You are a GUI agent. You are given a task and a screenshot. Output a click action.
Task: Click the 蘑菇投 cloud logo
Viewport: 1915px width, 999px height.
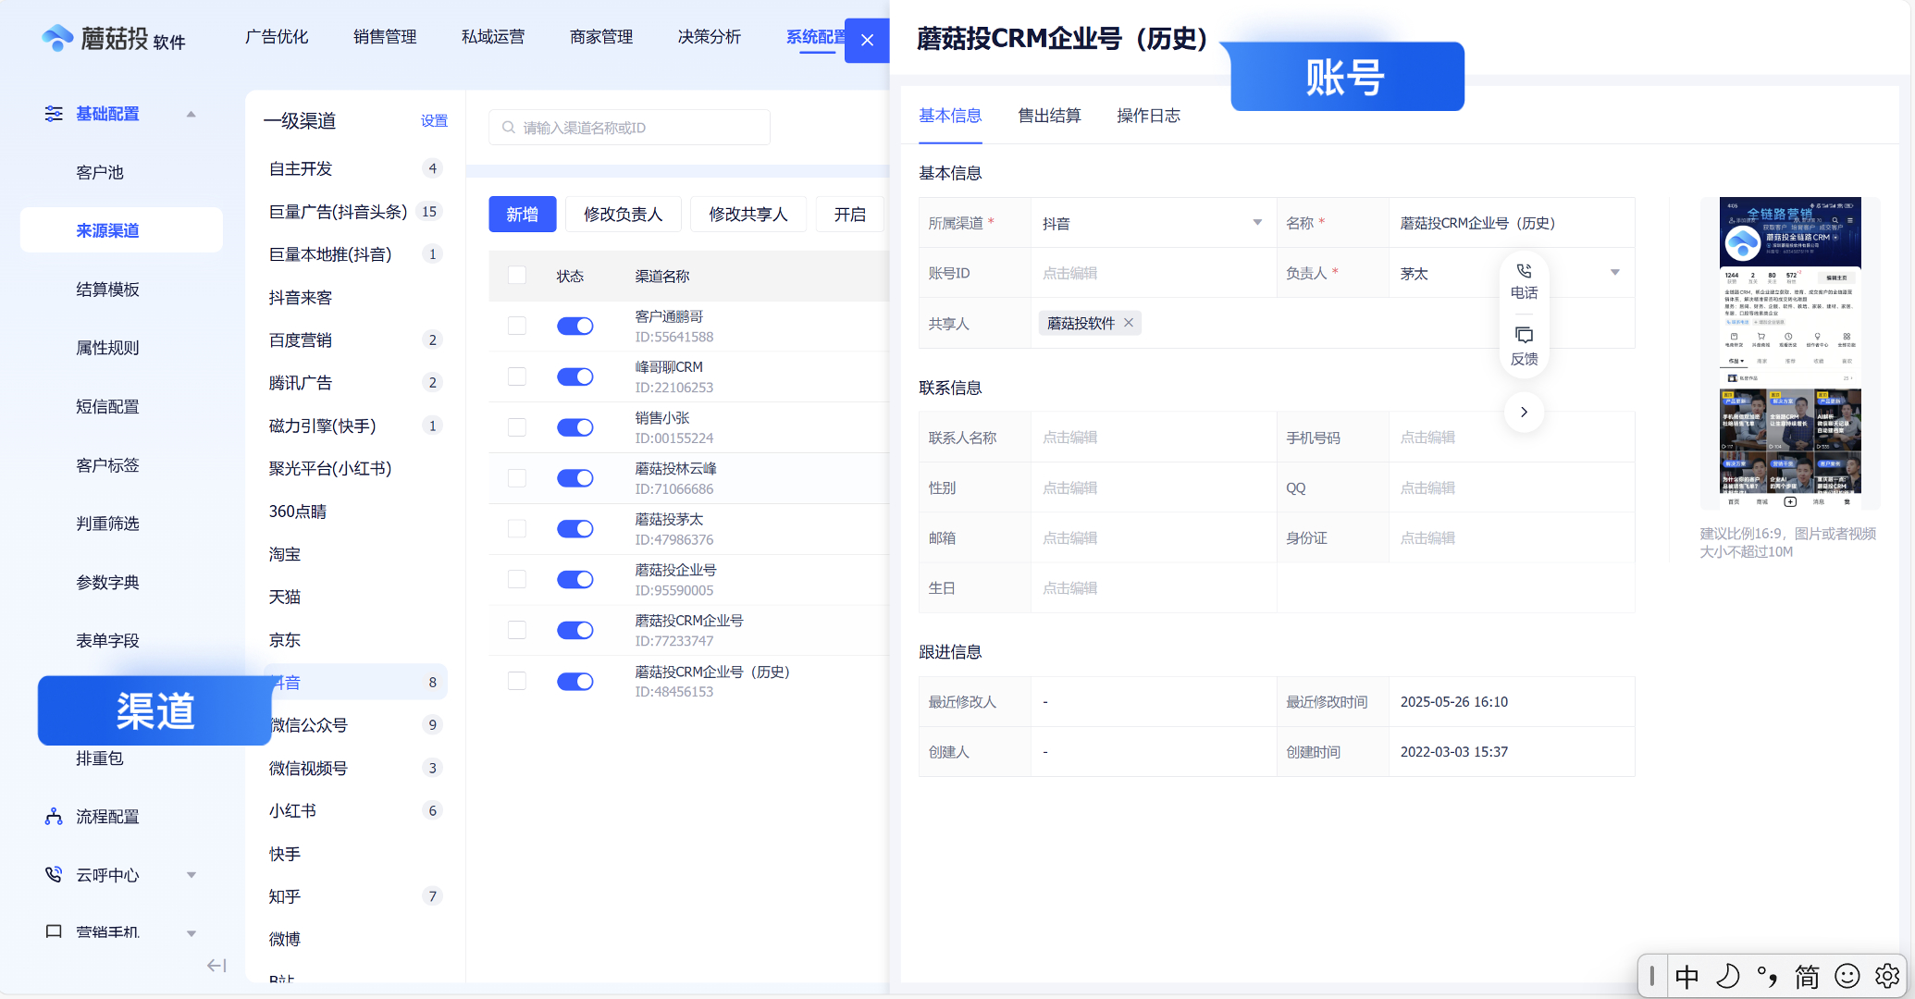pos(57,38)
